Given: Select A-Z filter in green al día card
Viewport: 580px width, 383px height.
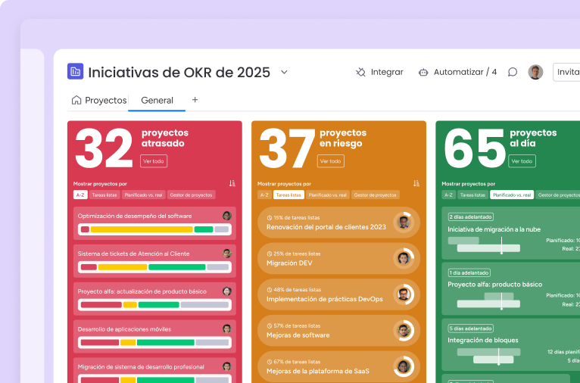Looking at the screenshot, I should tap(449, 195).
